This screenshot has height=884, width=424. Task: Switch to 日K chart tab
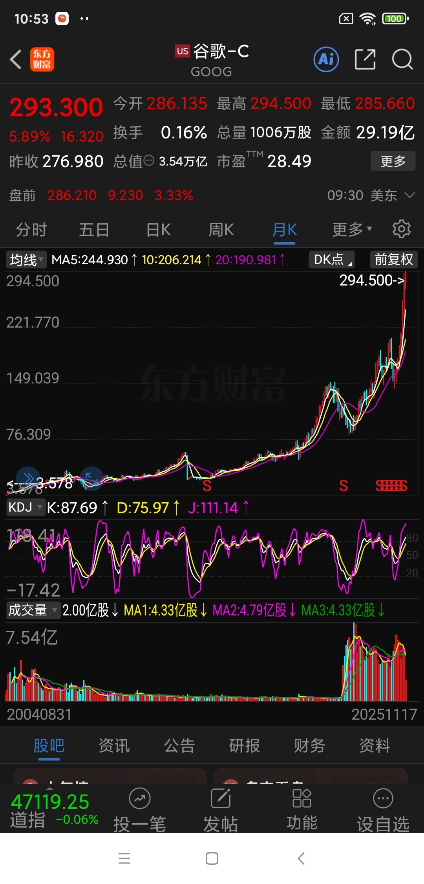click(x=158, y=230)
